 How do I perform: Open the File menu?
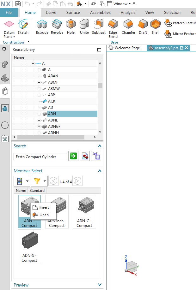9,12
